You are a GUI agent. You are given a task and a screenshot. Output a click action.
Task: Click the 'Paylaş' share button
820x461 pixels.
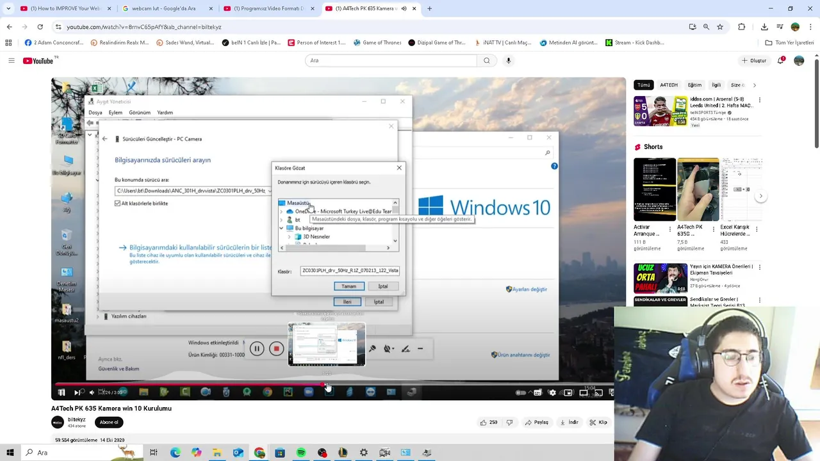pyautogui.click(x=537, y=423)
